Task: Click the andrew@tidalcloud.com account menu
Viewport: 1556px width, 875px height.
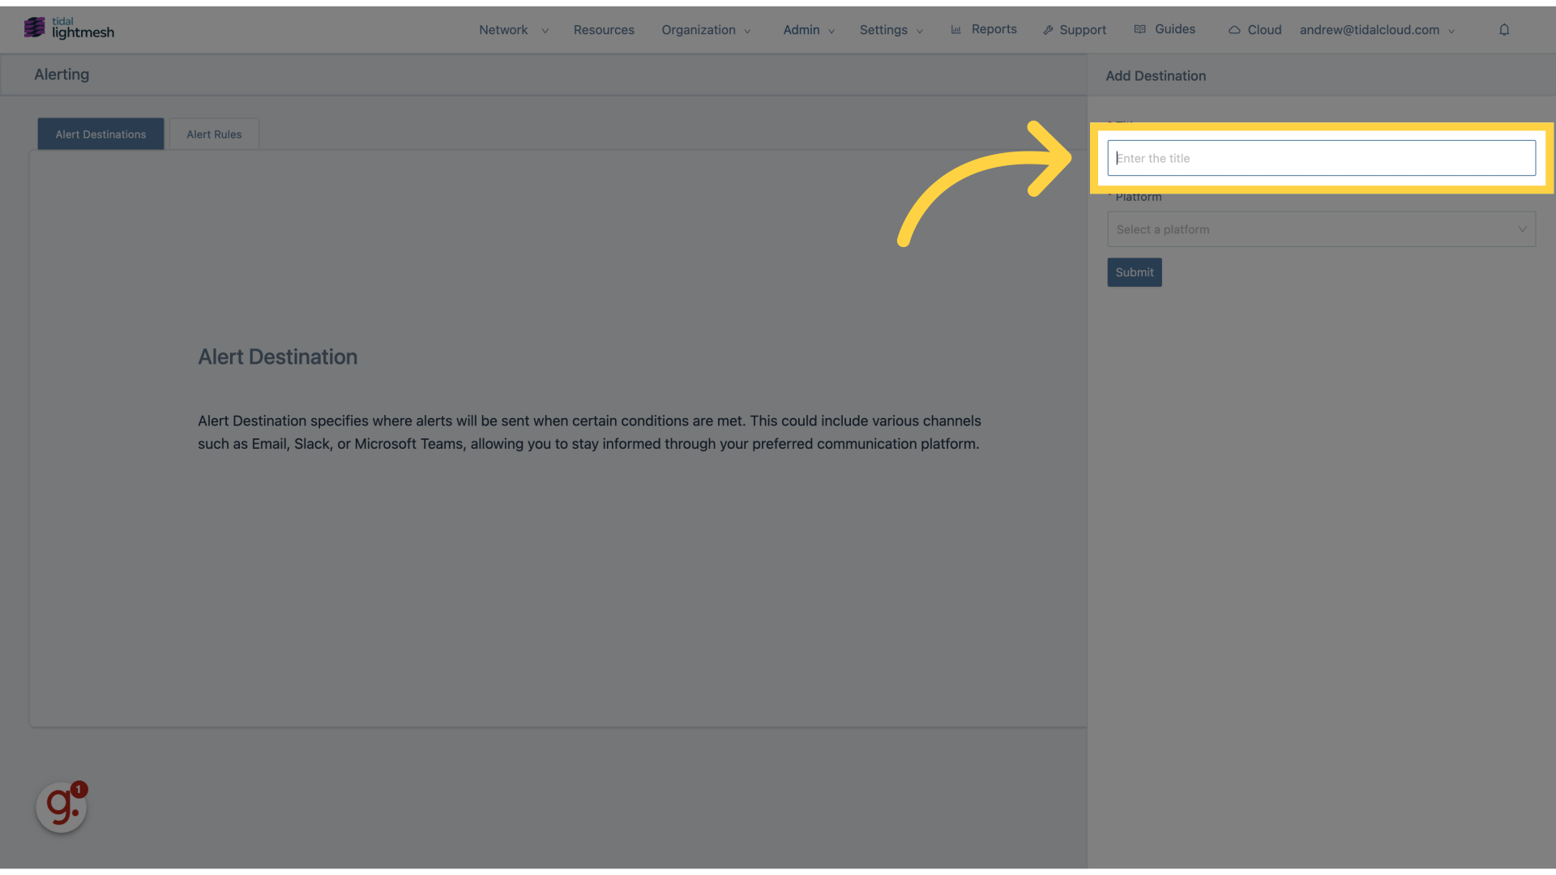Action: click(x=1378, y=29)
